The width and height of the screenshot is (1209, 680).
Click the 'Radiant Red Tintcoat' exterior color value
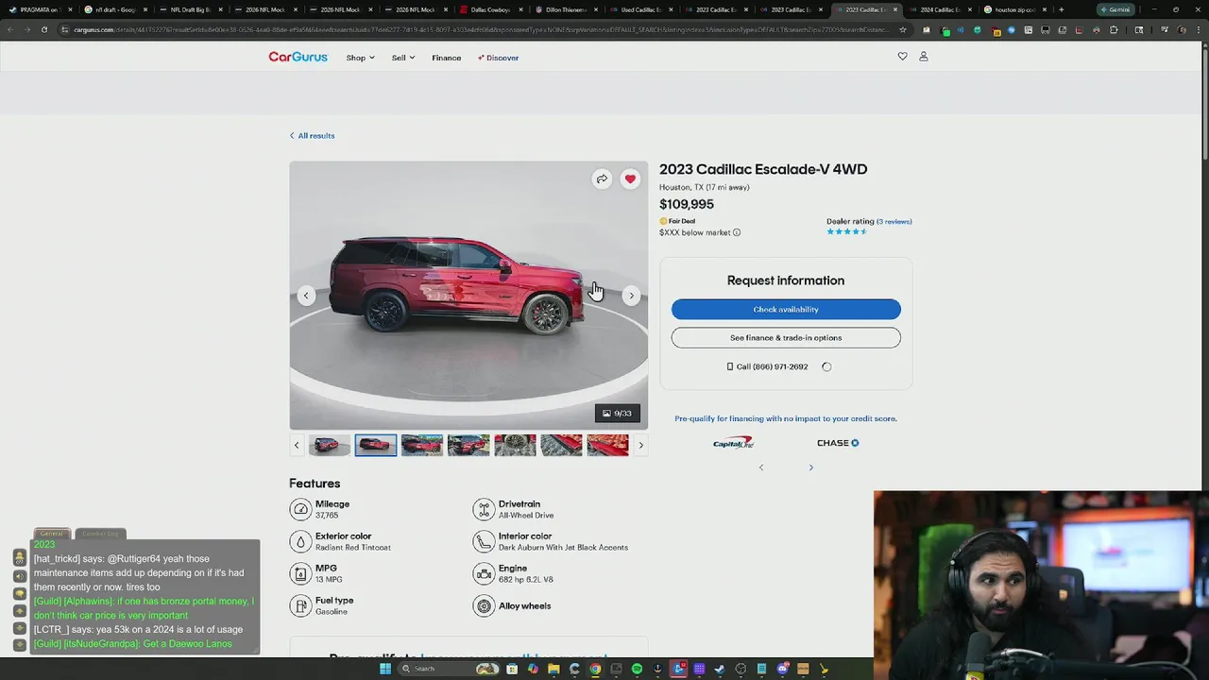click(353, 548)
